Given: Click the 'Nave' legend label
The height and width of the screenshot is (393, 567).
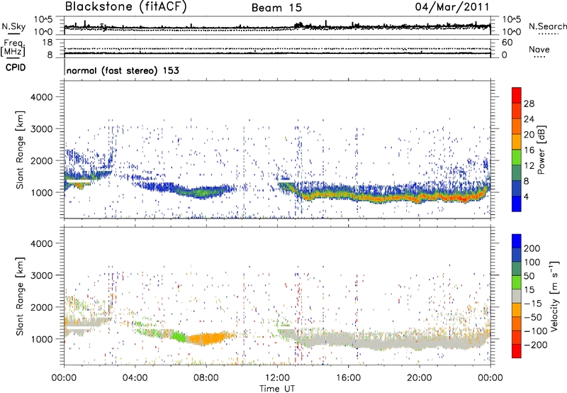Looking at the screenshot, I should 539,50.
